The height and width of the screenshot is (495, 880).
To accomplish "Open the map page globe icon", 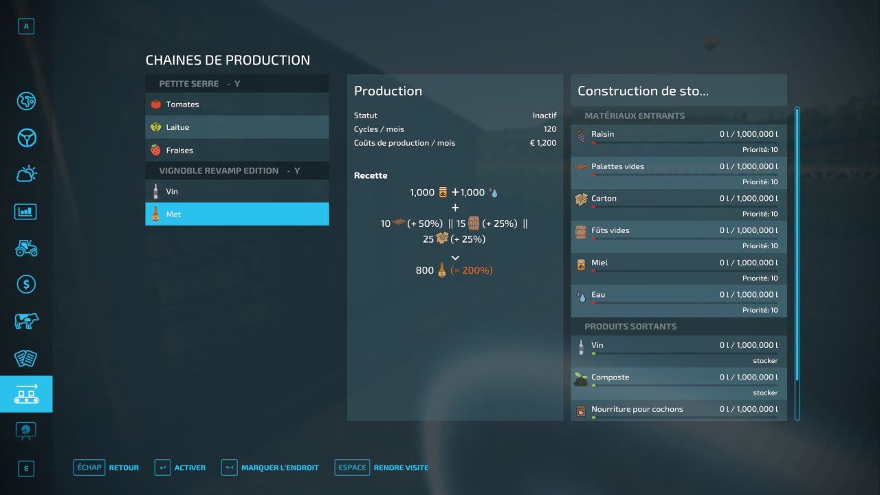I will (x=26, y=101).
